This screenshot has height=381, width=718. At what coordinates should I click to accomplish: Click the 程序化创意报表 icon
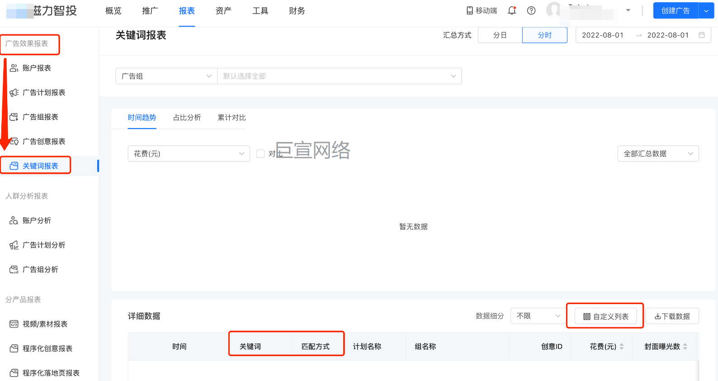coord(14,348)
